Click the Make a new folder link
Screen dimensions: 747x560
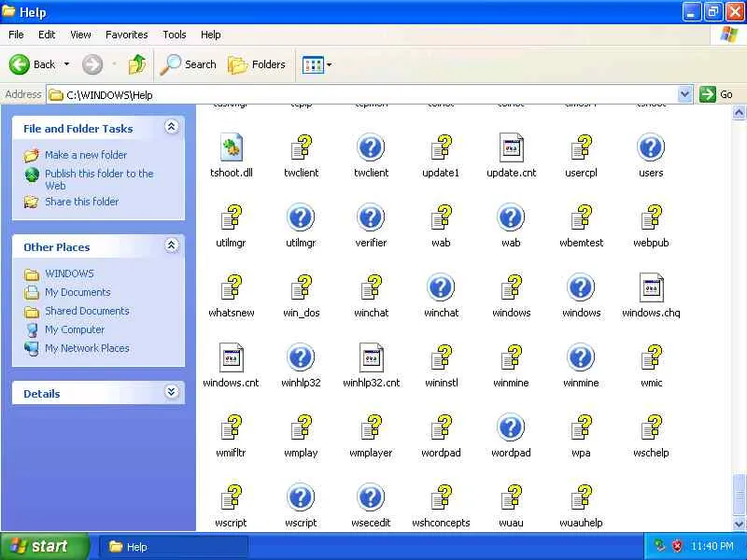[x=86, y=155]
